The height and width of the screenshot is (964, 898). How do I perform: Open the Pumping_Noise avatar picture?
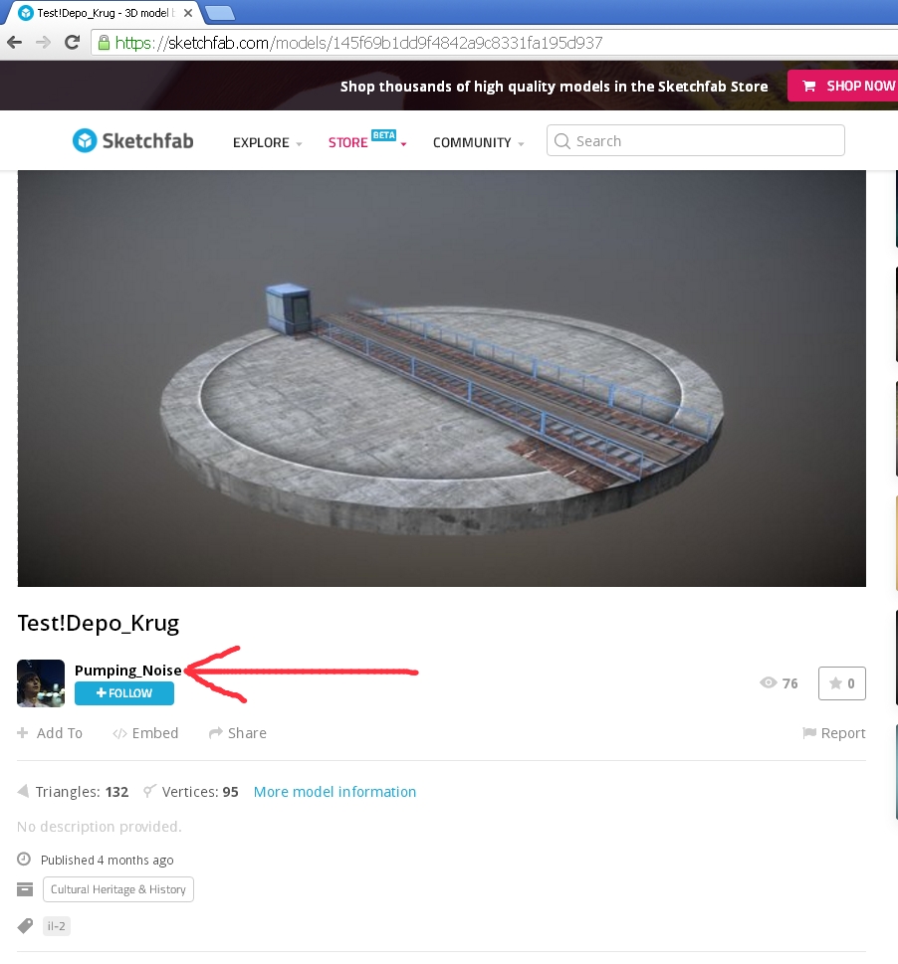(41, 682)
